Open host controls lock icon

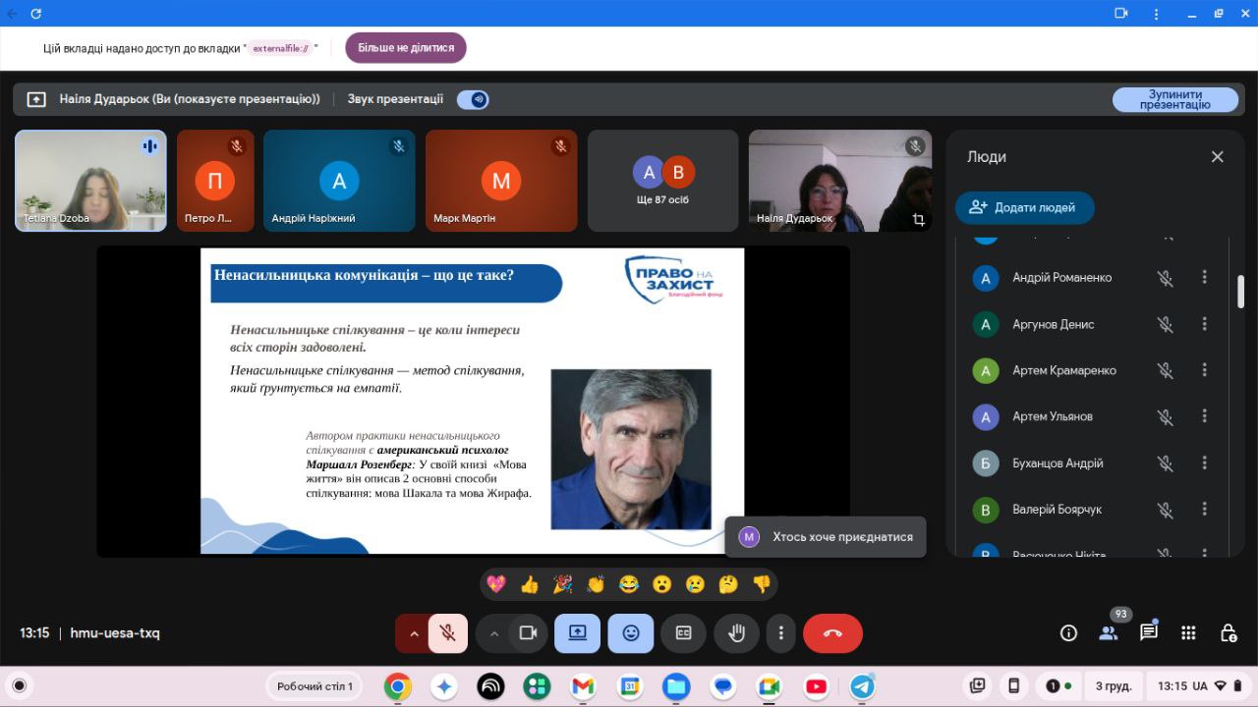1228,633
